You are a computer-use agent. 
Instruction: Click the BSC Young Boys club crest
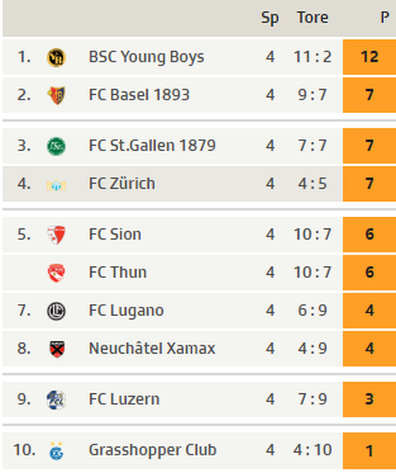(56, 57)
